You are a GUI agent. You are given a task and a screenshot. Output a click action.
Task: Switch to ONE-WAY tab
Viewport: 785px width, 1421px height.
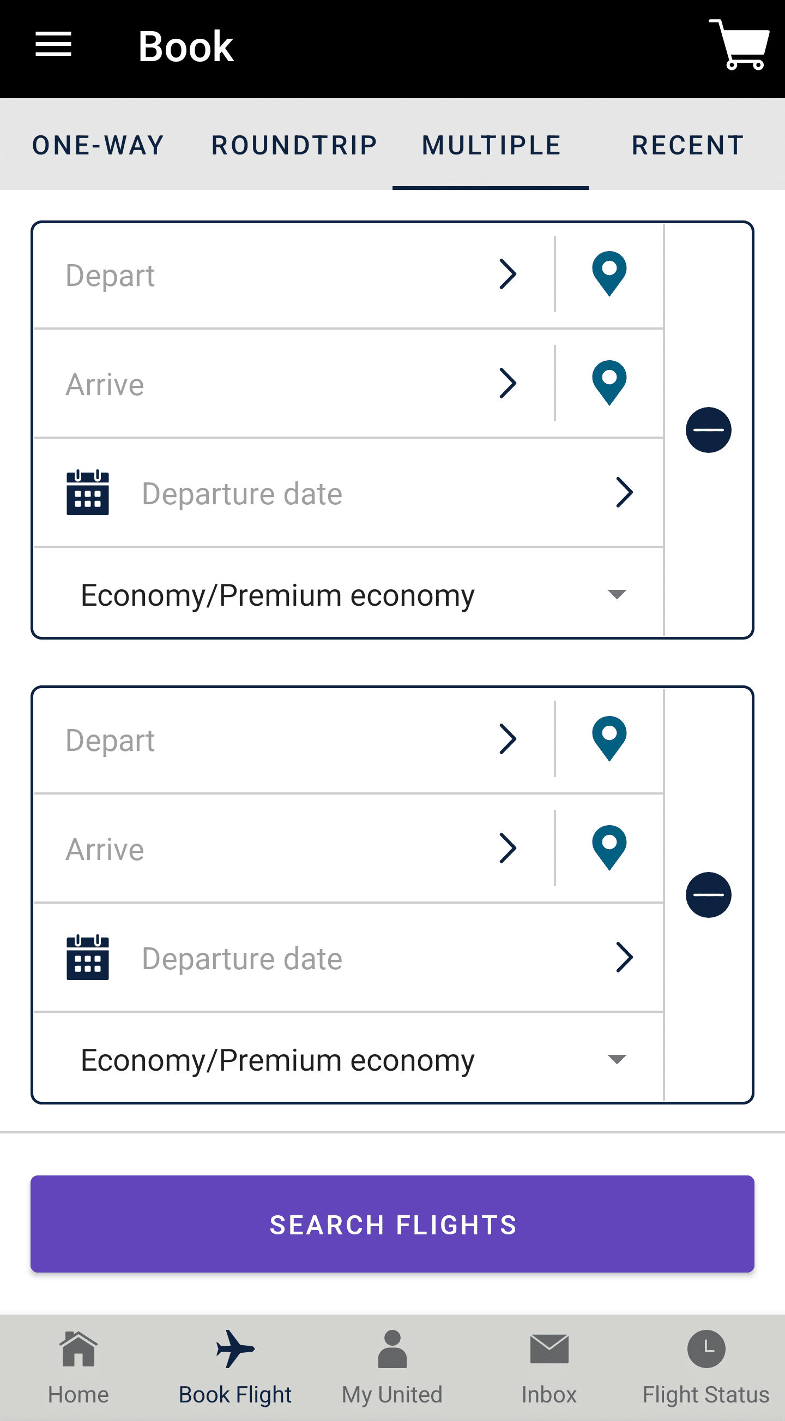coord(99,146)
